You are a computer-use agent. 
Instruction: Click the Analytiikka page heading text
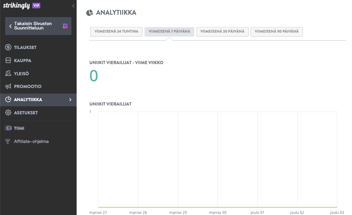click(116, 13)
